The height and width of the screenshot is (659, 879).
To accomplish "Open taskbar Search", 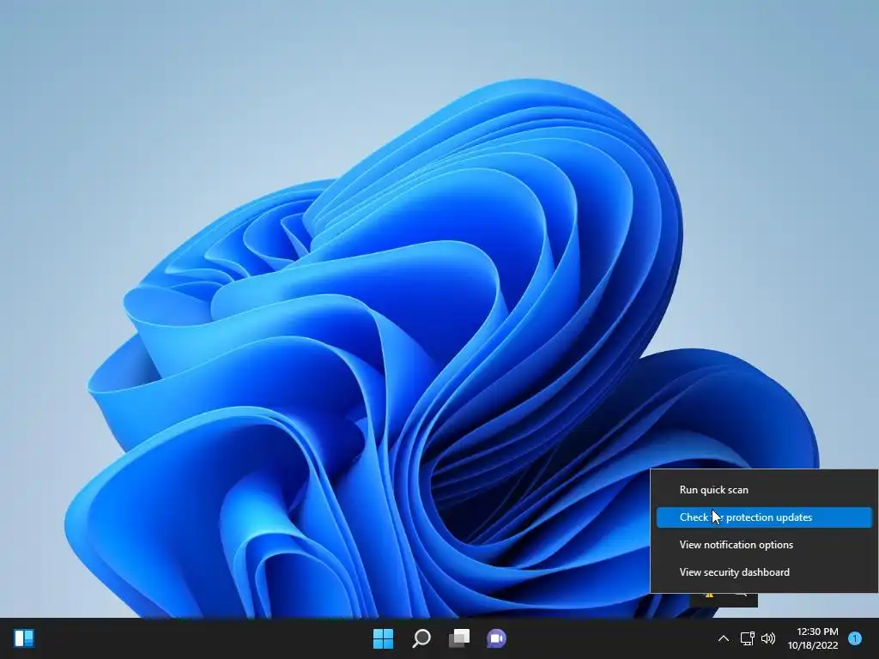I will [421, 638].
